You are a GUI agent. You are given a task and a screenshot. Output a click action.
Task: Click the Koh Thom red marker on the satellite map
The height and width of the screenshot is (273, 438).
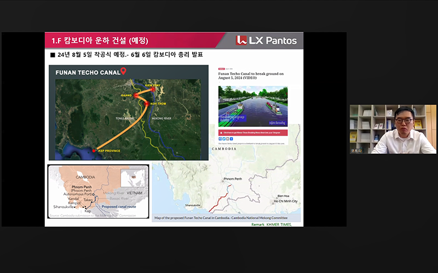pyautogui.click(x=146, y=104)
